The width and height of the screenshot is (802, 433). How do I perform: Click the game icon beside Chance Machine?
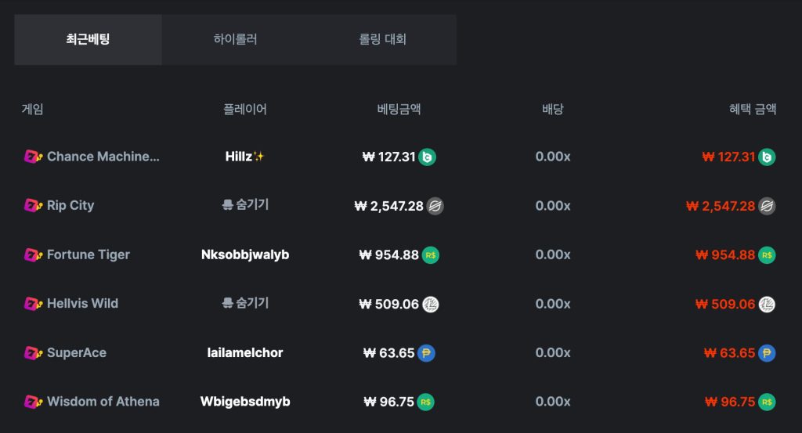[x=33, y=157]
